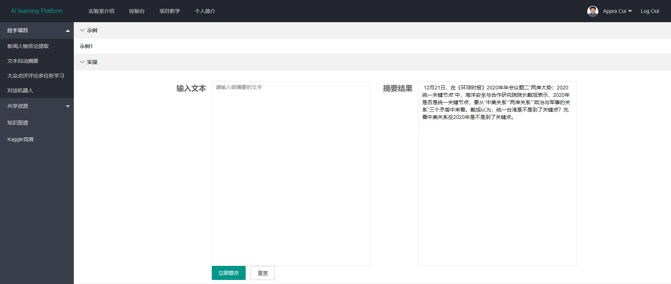Screen dimensions: 671x284
Task: Collapse the 实操 panel chevron
Action: point(82,62)
